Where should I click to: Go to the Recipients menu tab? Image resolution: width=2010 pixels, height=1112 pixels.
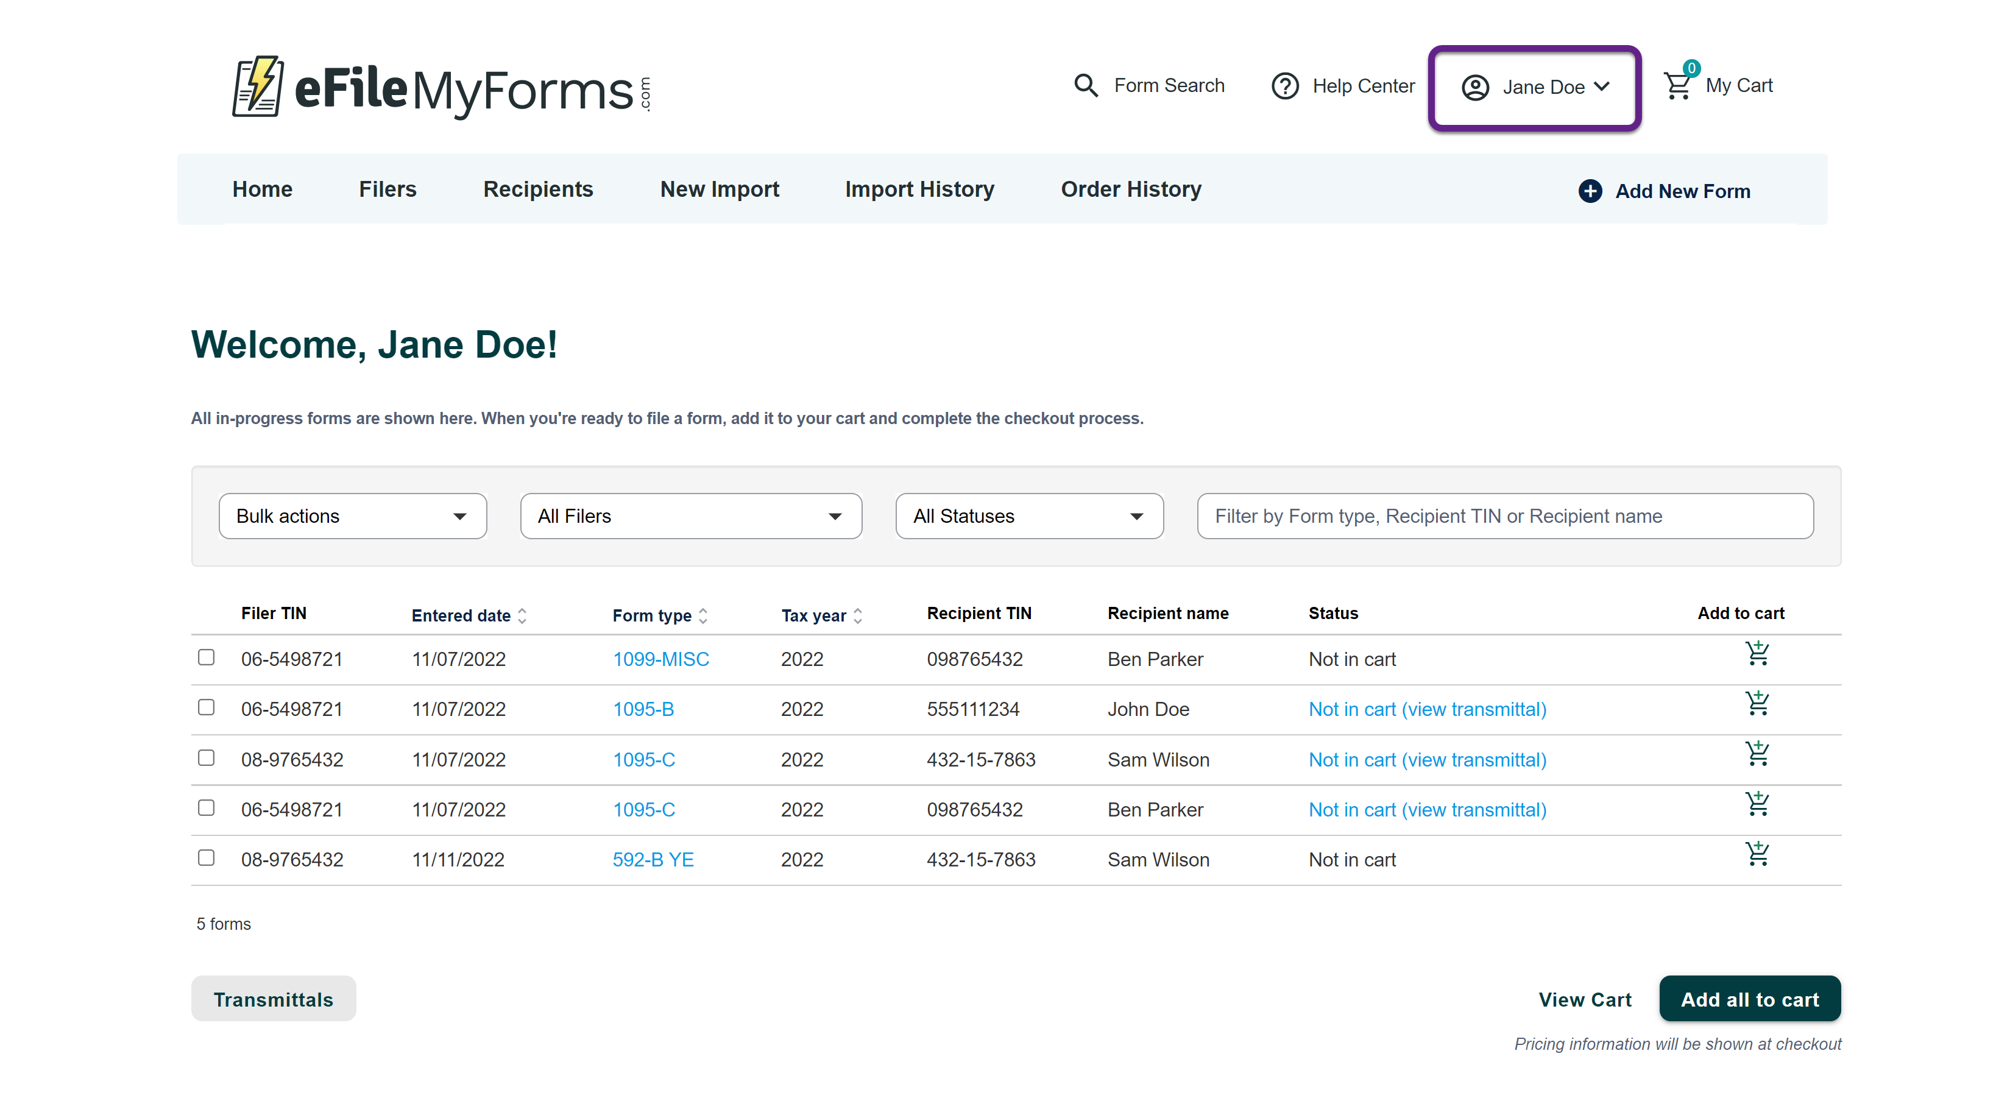[x=537, y=189]
